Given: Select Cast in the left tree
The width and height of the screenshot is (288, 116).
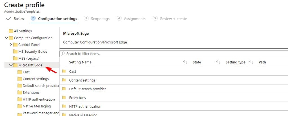Looking at the screenshot, I should (x=26, y=72).
